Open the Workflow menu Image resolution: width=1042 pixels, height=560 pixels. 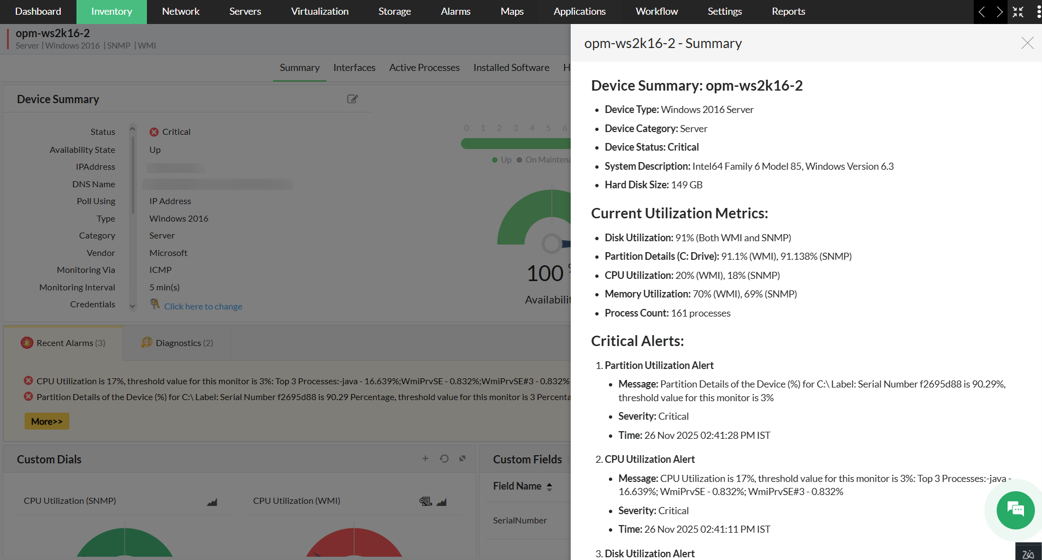[656, 11]
